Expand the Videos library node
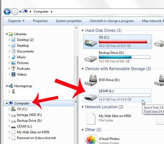 click(x=10, y=74)
